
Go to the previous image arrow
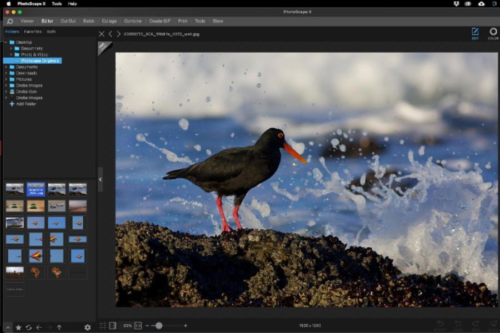pyautogui.click(x=111, y=34)
